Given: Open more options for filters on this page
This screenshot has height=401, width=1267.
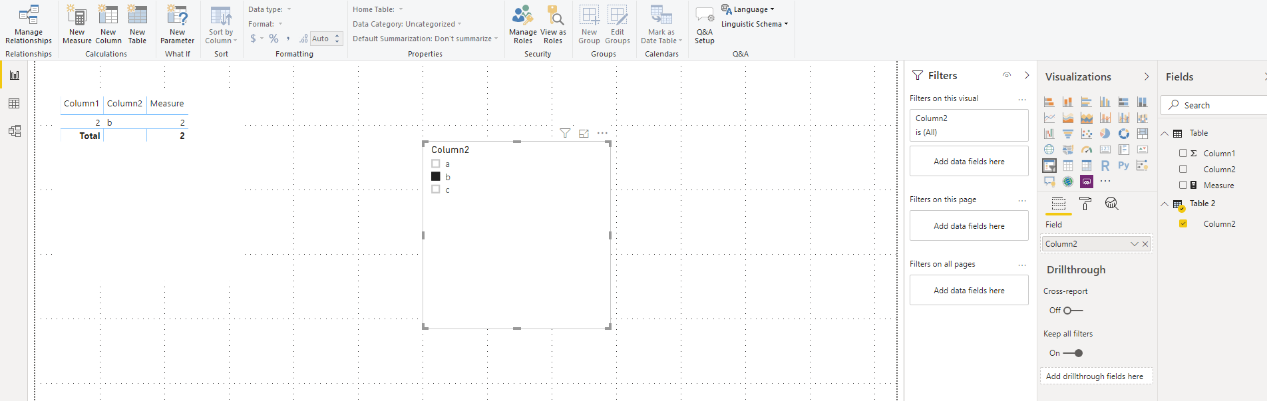Looking at the screenshot, I should (x=1022, y=200).
